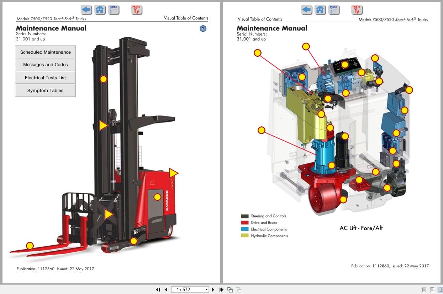This screenshot has width=443, height=294.
Task: Click the yellow circle on the red compartment door
Action: [x=157, y=197]
